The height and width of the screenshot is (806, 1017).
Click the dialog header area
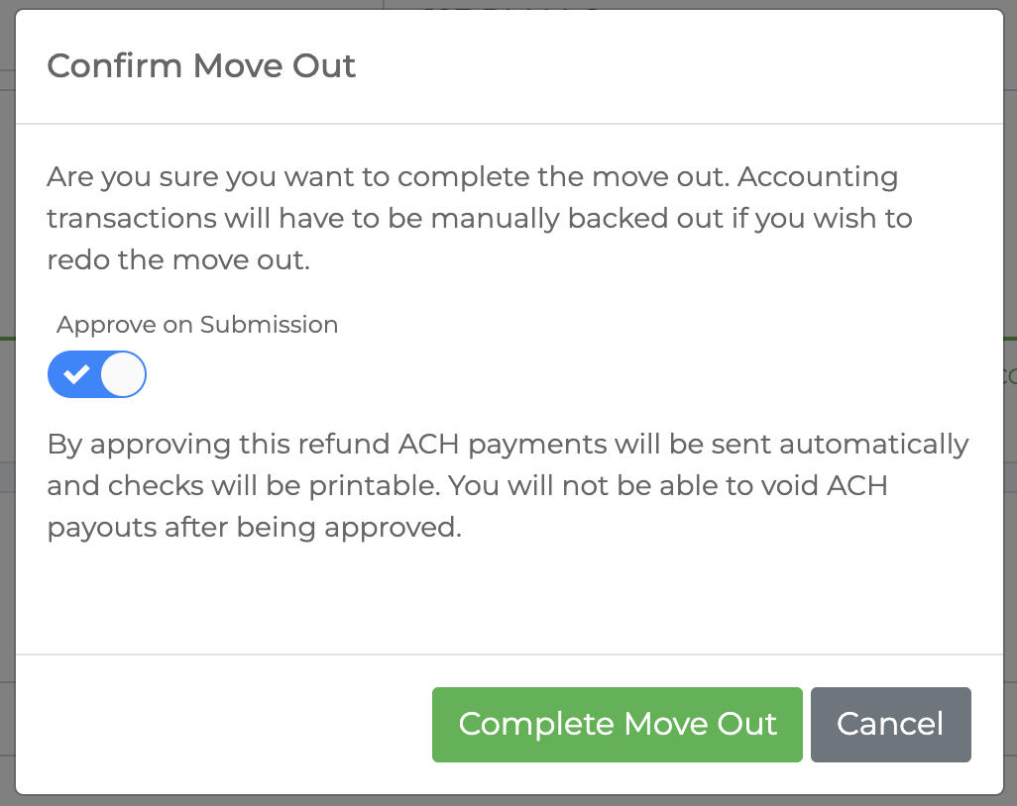click(508, 65)
